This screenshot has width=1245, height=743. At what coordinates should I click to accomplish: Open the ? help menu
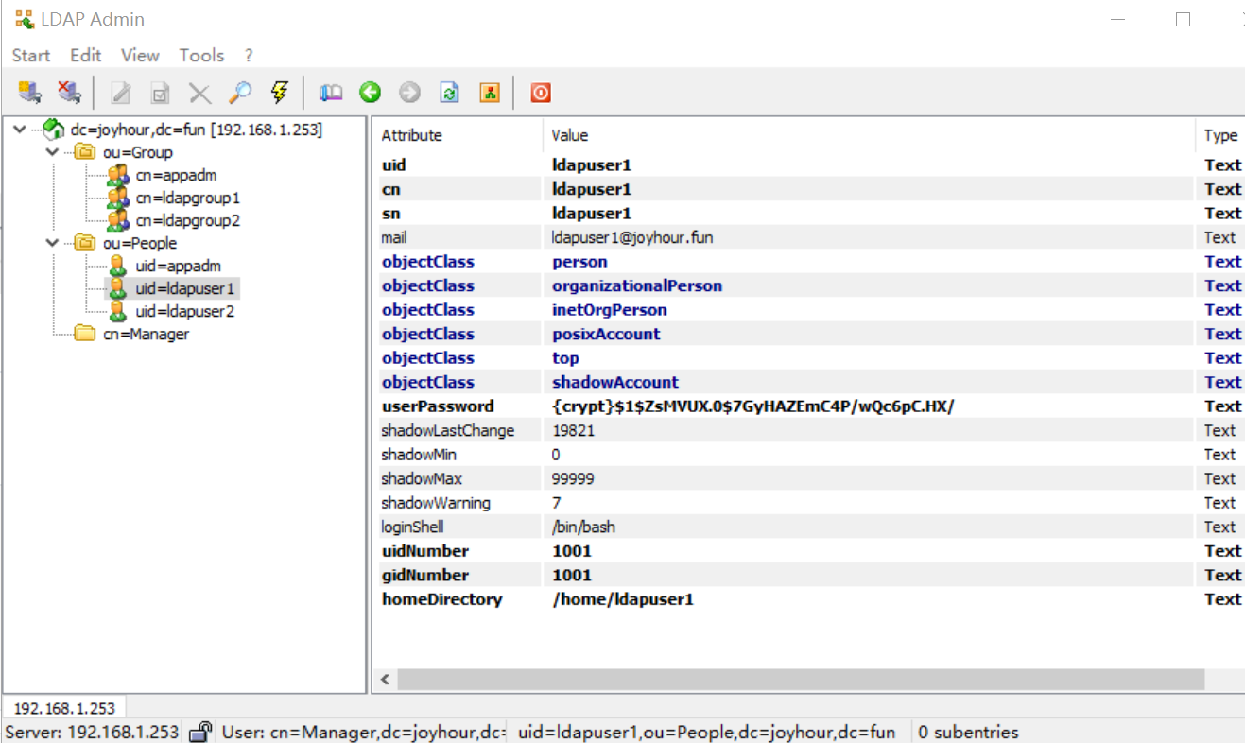tap(249, 56)
